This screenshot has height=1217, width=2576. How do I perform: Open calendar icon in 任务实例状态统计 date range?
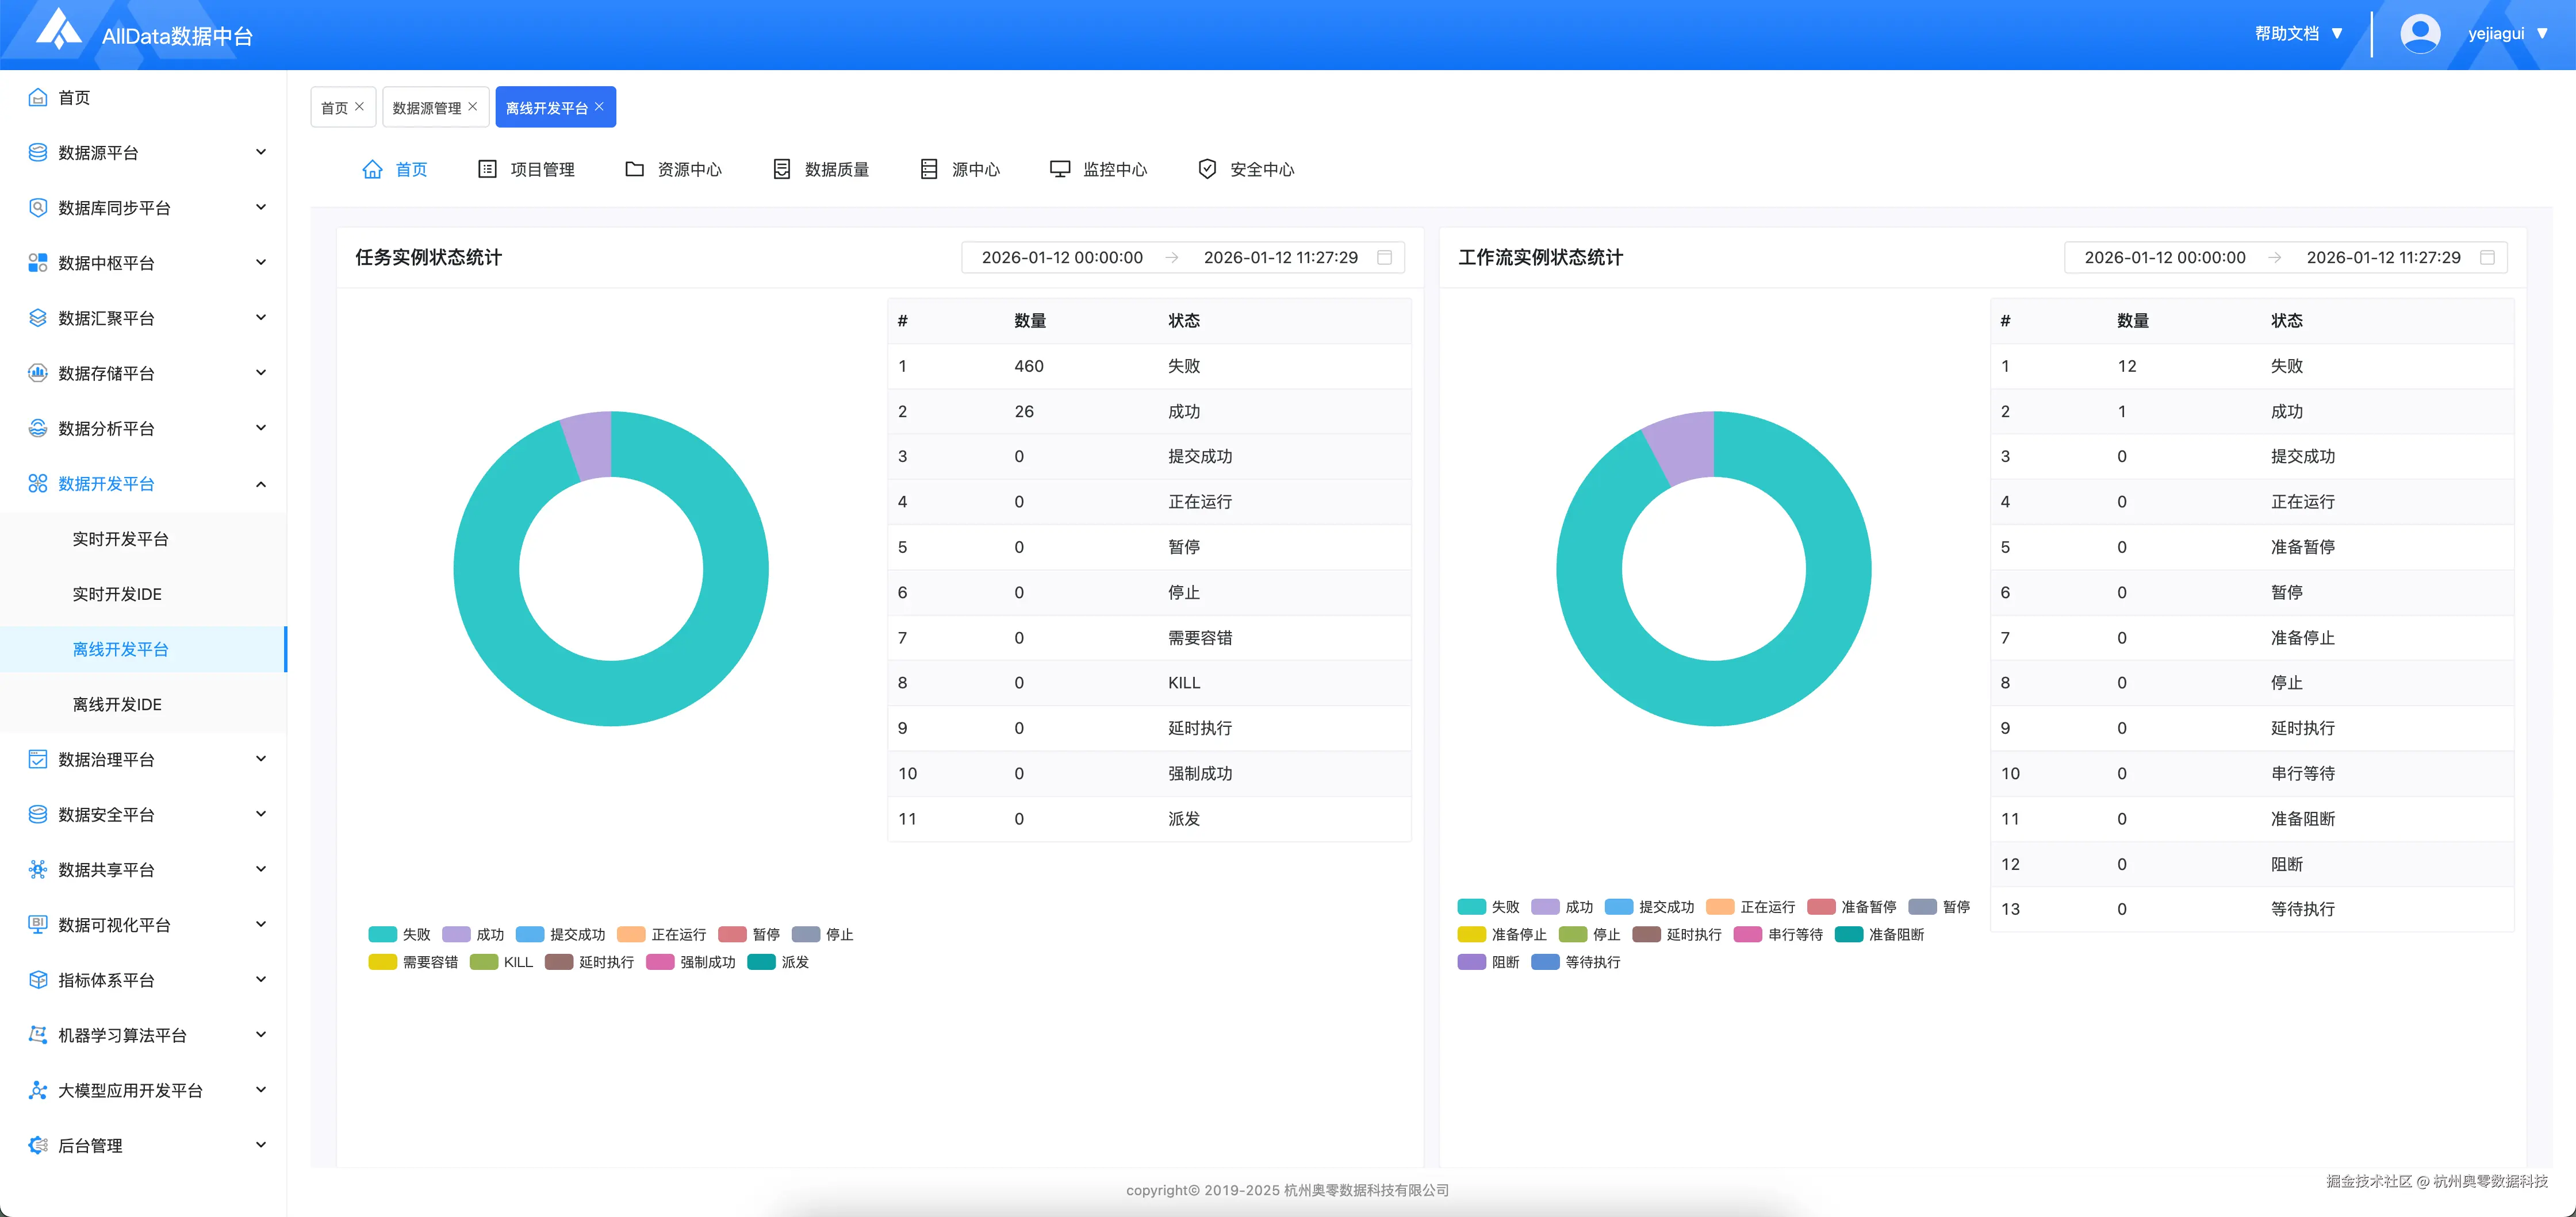pos(1384,258)
